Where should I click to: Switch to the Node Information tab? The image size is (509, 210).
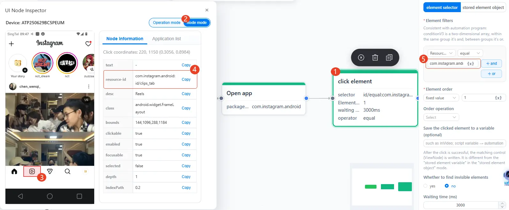[x=125, y=39]
